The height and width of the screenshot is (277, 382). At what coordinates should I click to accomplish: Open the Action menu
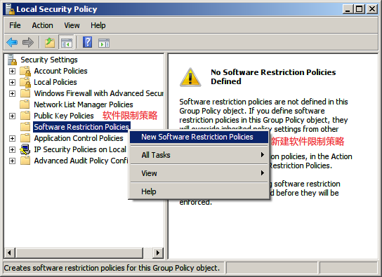pos(42,25)
